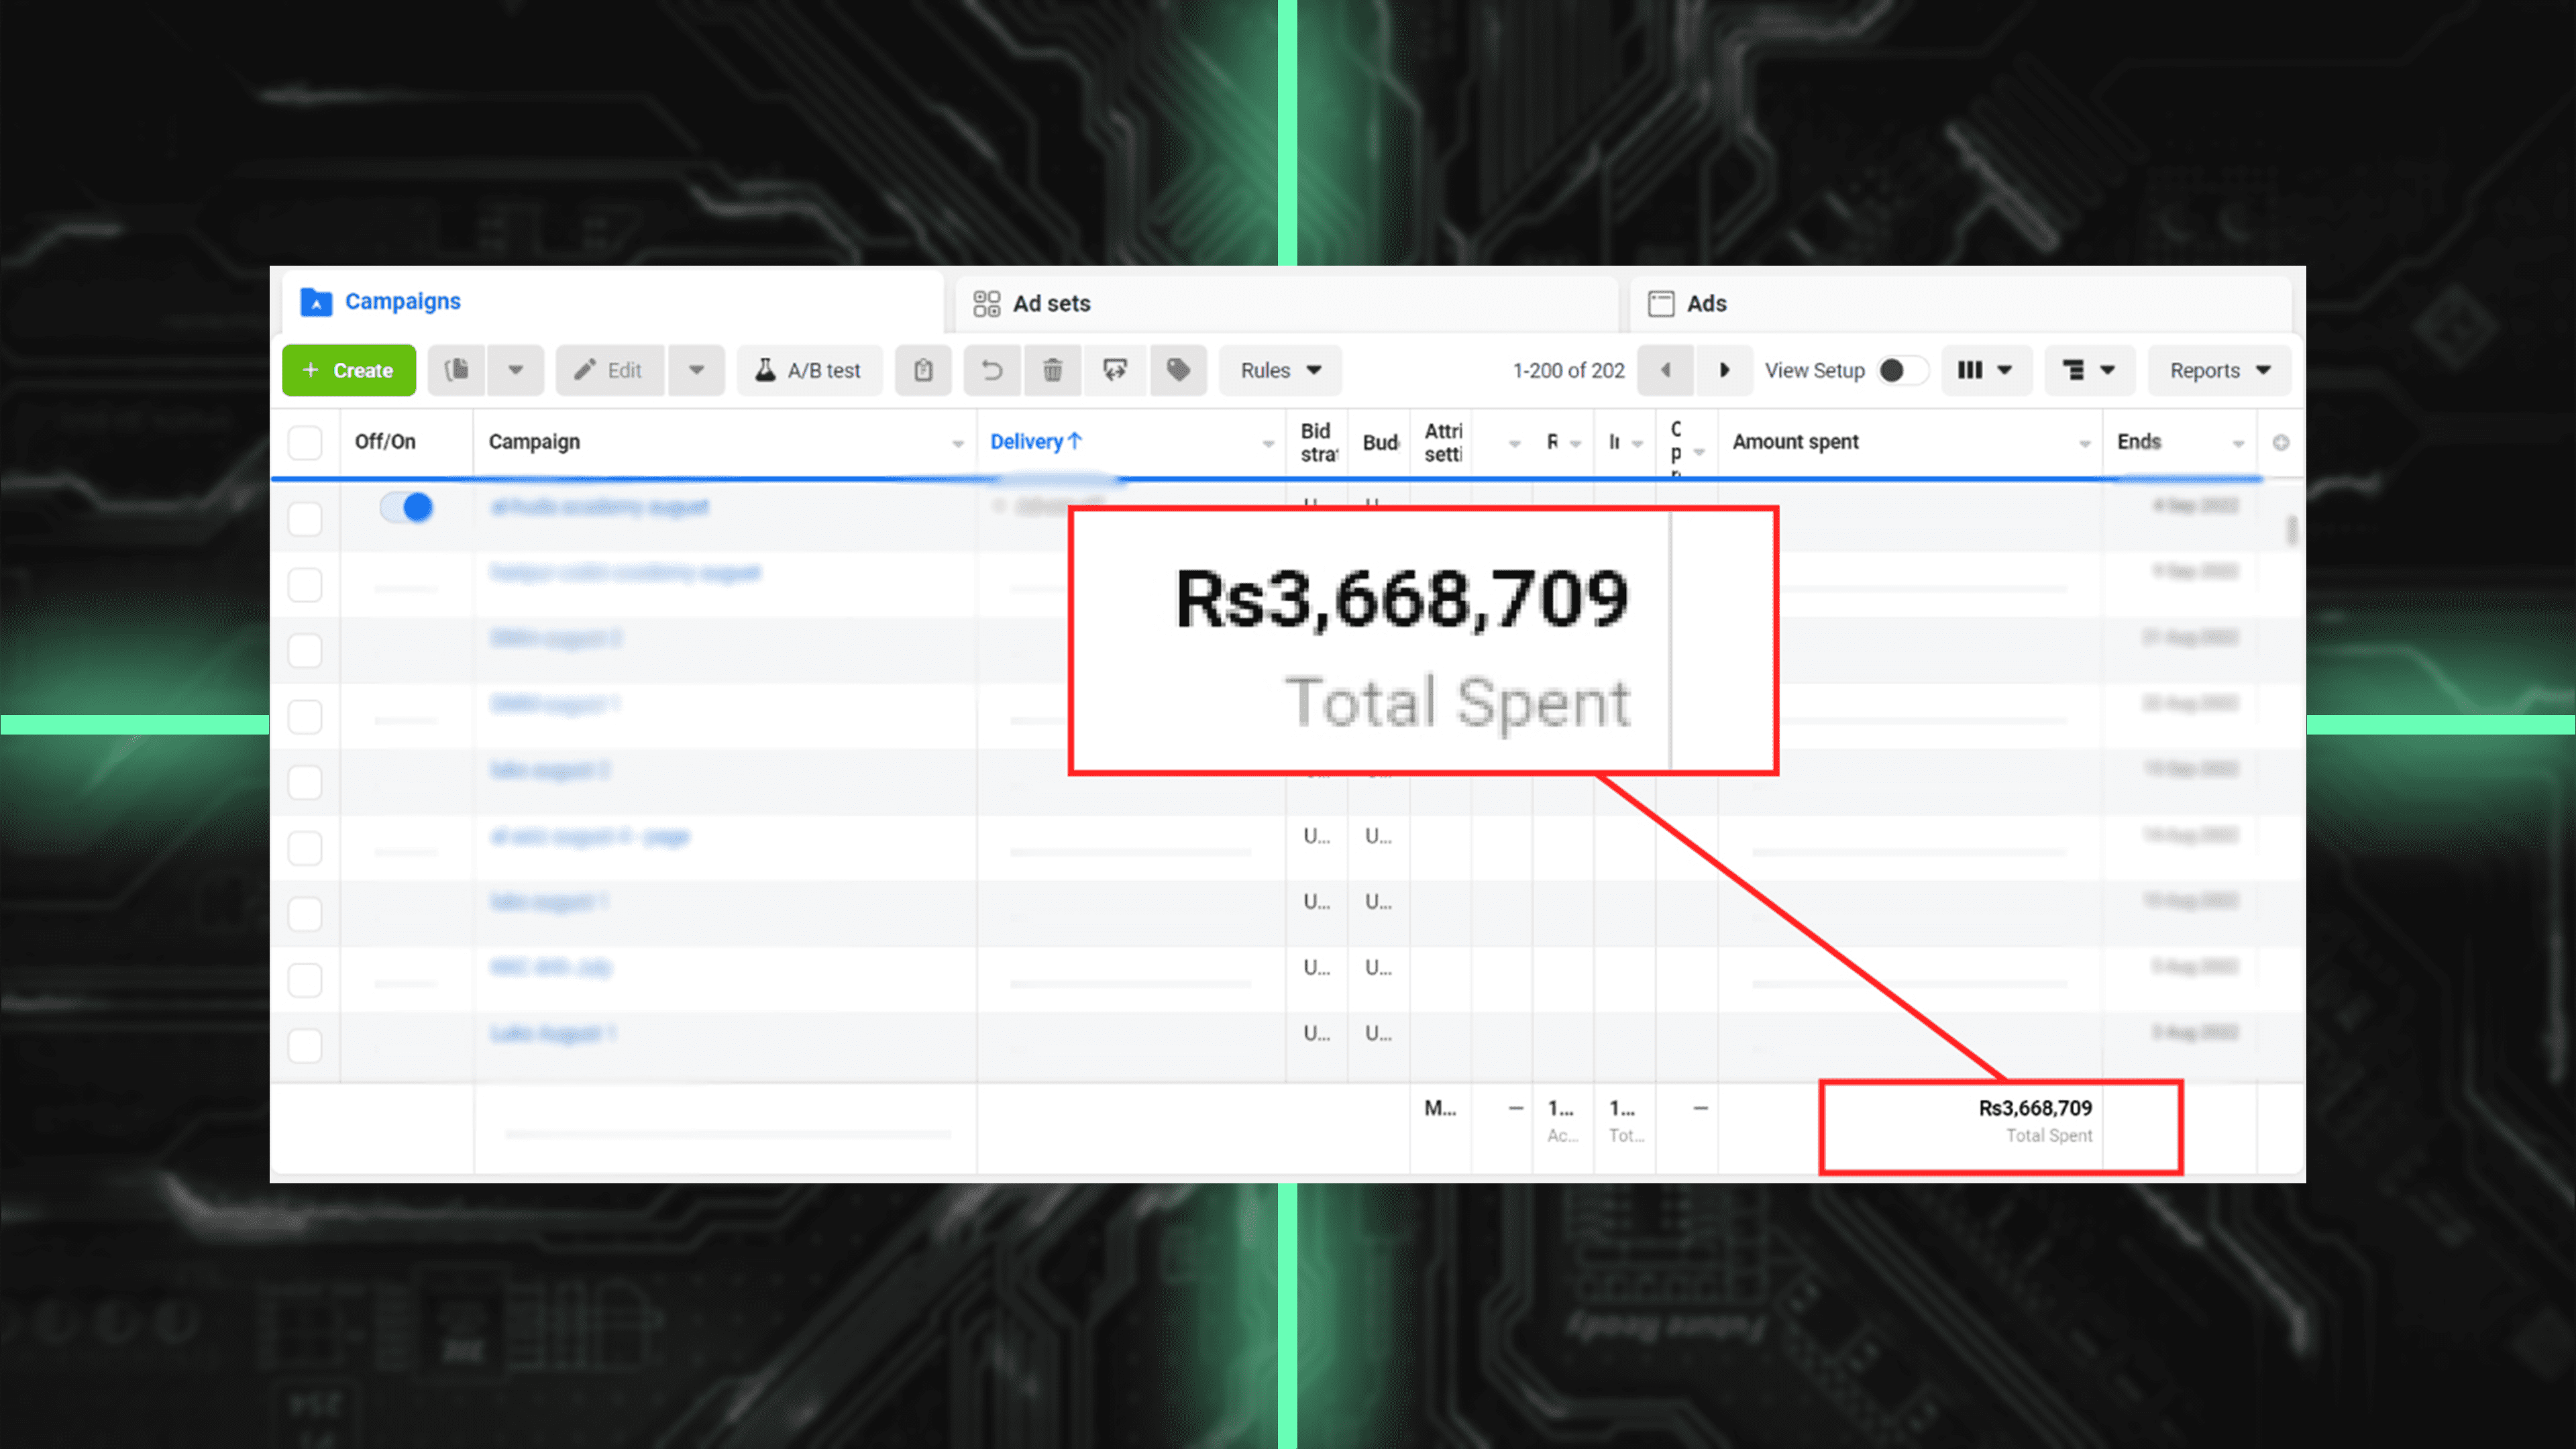
Task: Click the table vertical scrollbar thumb
Action: (2292, 530)
